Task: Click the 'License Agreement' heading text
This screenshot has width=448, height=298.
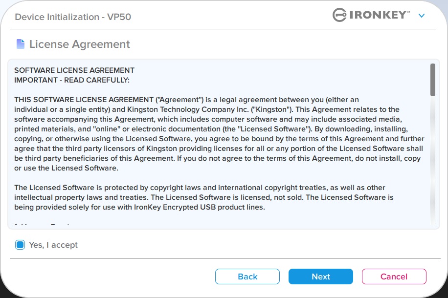Action: (x=79, y=44)
